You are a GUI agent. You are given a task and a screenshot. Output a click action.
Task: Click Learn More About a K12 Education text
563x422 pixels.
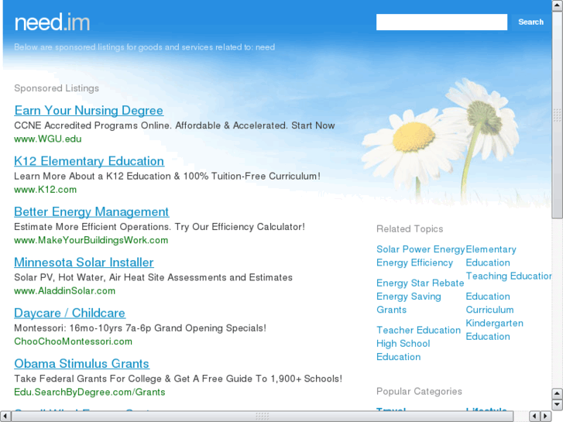(x=167, y=176)
